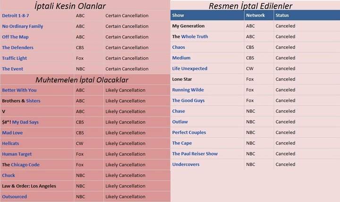The height and width of the screenshot is (202, 340).
Task: Click the No Ordinary Family link
Action: 23,26
